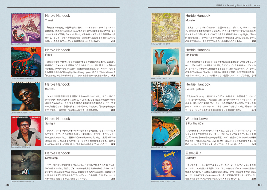Click the album title '8 For The 80's'
This screenshot has width=267, height=190.
point(194,124)
